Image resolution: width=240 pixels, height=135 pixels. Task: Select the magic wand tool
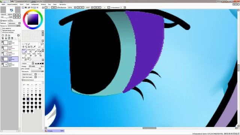(x=29, y=44)
